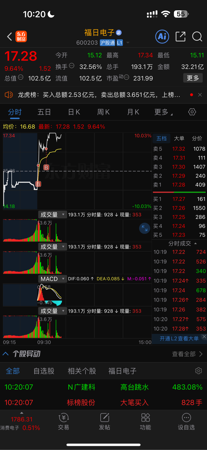This screenshot has height=450, width=207.
Task: Switch to the 周K tab
Action: (103, 112)
